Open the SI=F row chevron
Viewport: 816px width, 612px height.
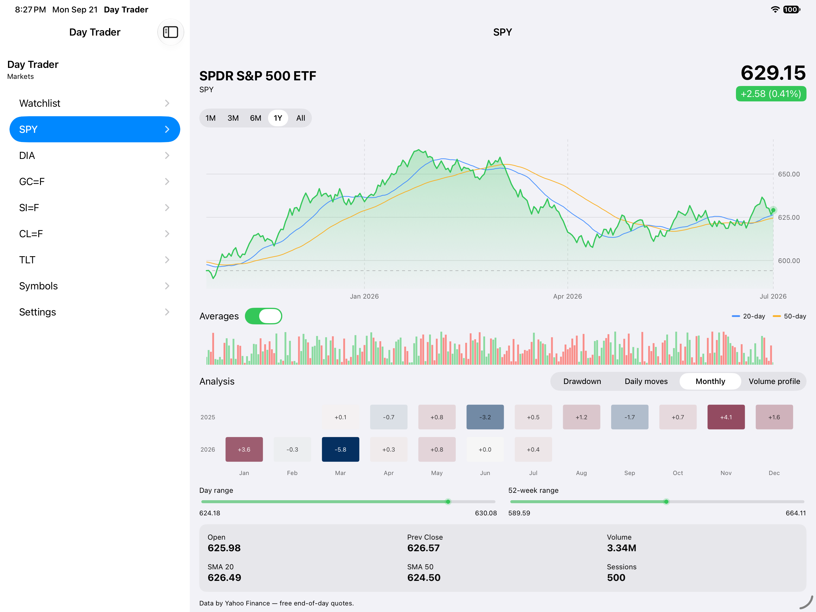(x=167, y=208)
